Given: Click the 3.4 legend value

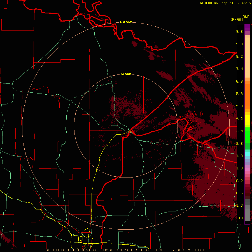Looking at the screenshot, I should tap(239, 131).
